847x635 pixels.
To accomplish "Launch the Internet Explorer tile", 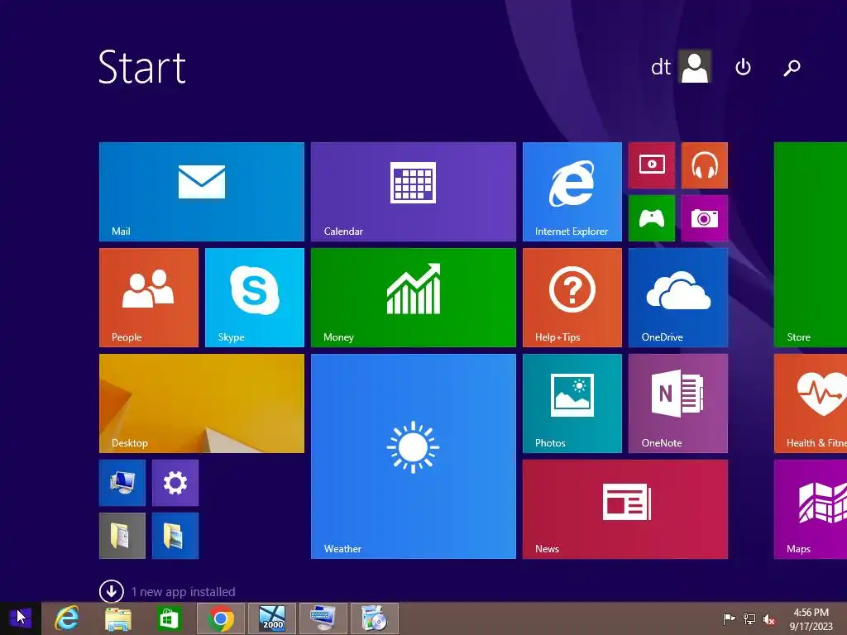I will click(x=572, y=192).
